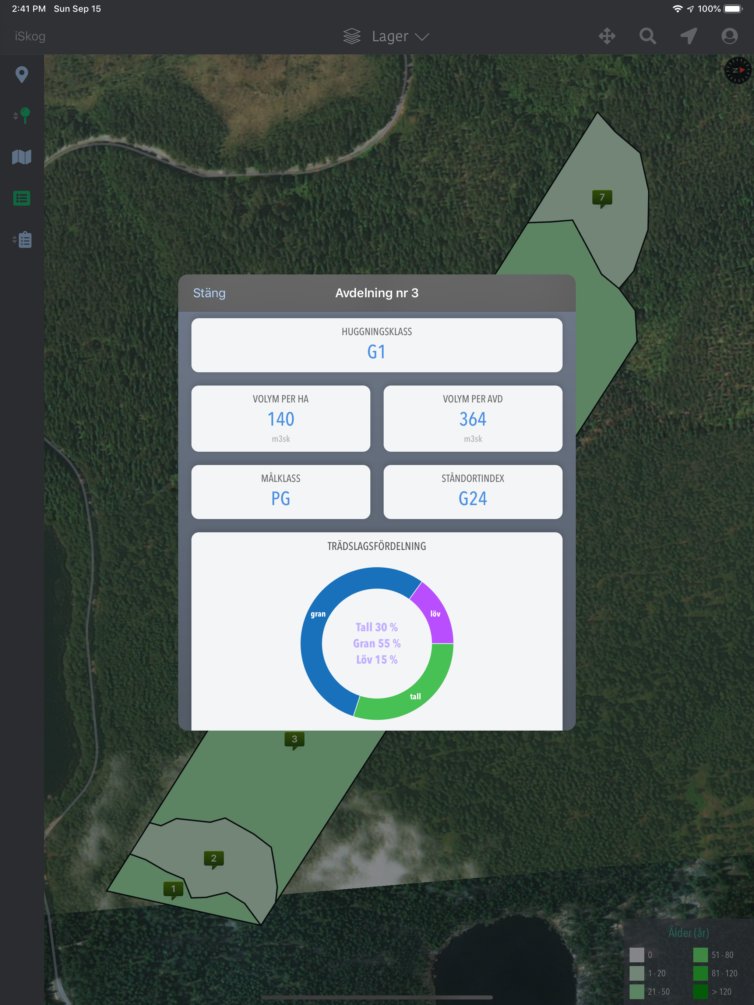Screen dimensions: 754x1005
Task: Click the Gran 55 % text
Action: 377,644
